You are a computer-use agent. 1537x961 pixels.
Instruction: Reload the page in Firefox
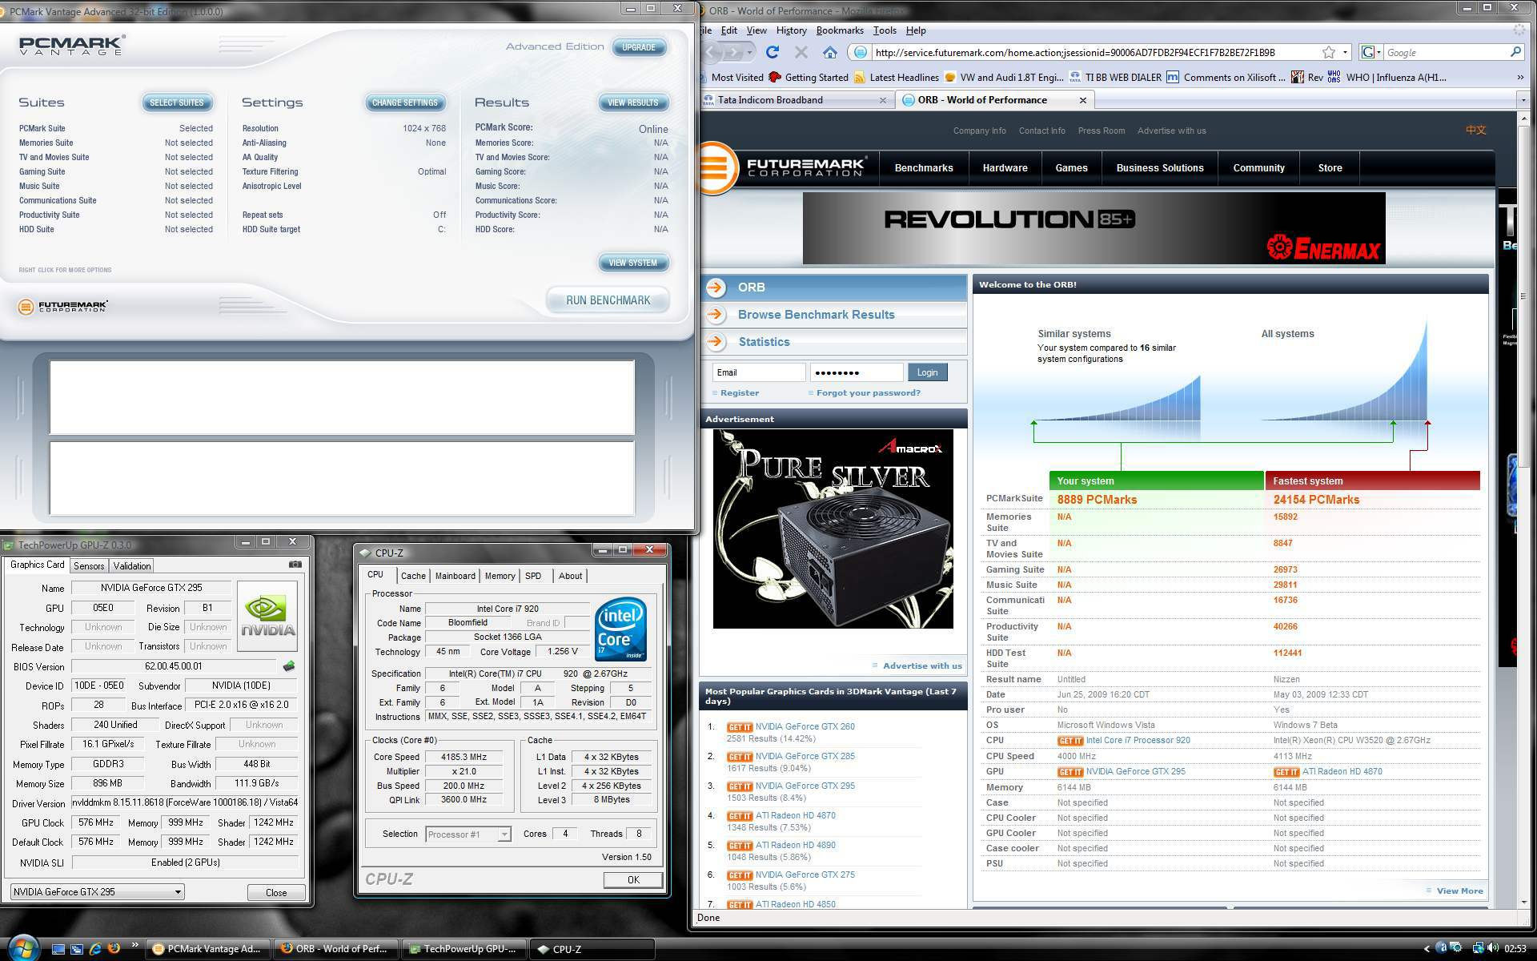coord(772,52)
